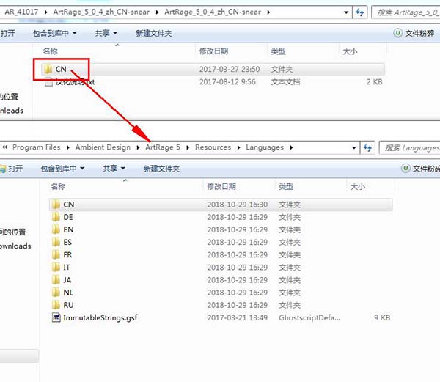Select the red-boxed CN folder in the upper window
The image size is (440, 382).
click(61, 69)
